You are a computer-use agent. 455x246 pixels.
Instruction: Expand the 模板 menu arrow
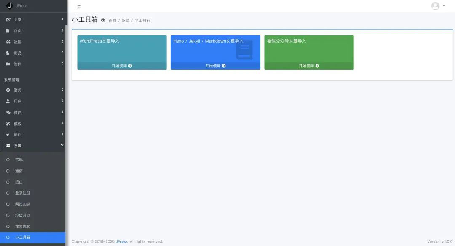[62, 123]
